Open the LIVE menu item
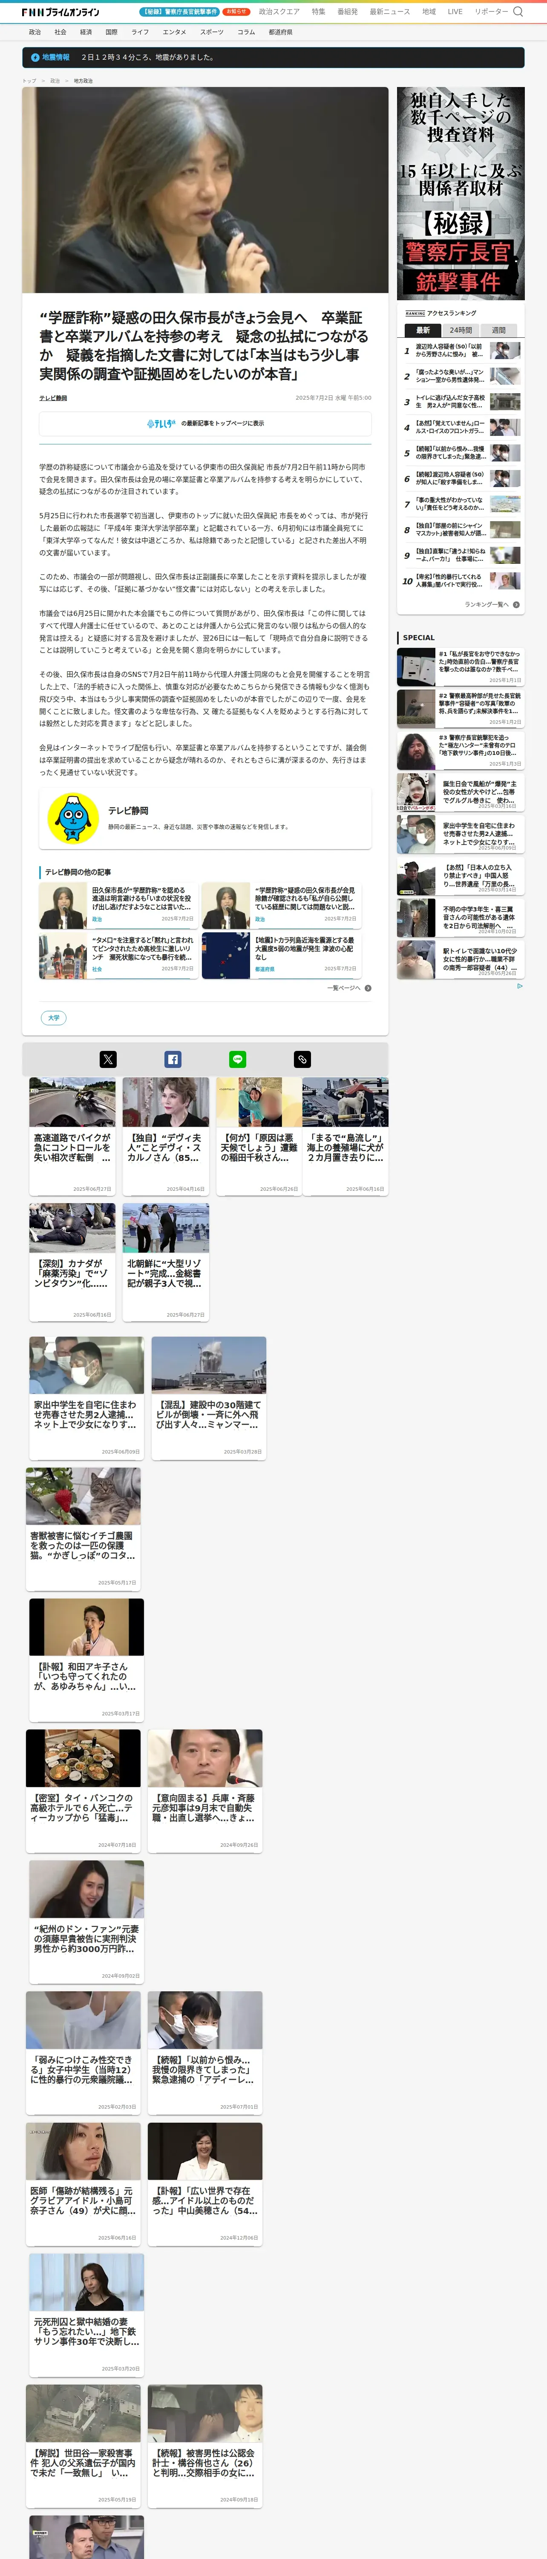The width and height of the screenshot is (547, 2559). pos(455,12)
